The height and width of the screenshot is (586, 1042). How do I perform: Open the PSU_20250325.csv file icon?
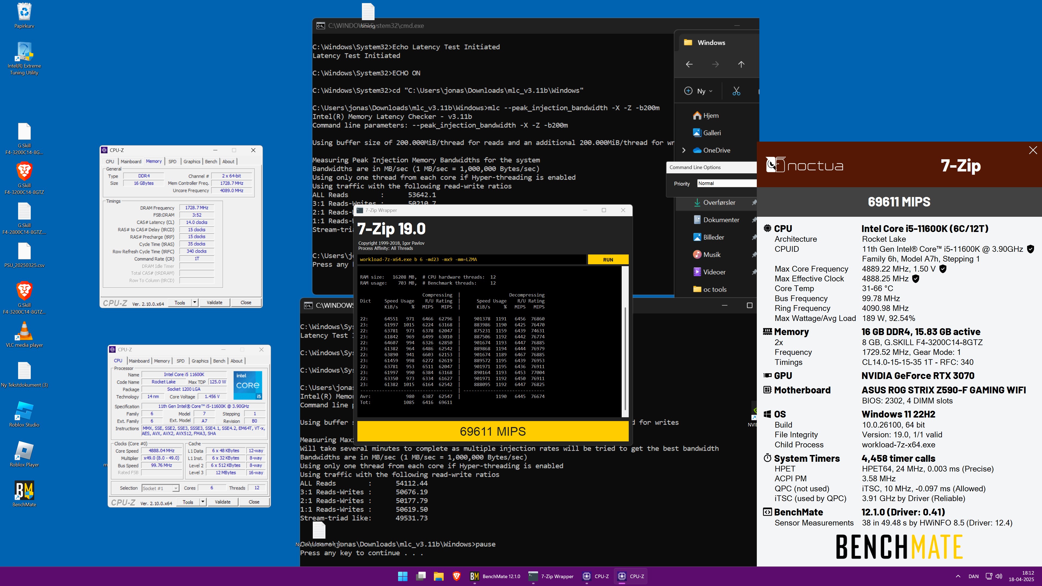pyautogui.click(x=24, y=255)
